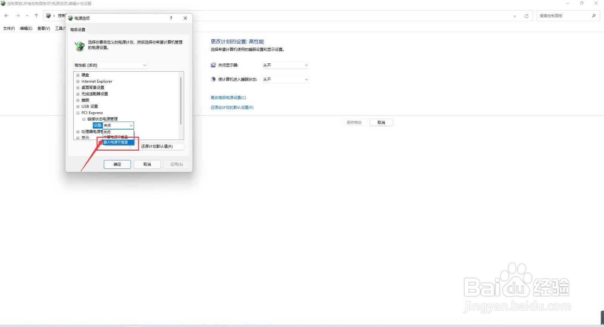The width and height of the screenshot is (604, 327).
Task: Click the 更改计划的设置: 高性能 heading
Action: click(237, 42)
